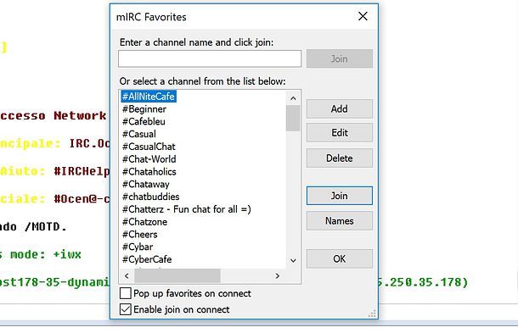This screenshot has height=333, width=518.
Task: Select the #chatbuddies channel
Action: pos(150,197)
